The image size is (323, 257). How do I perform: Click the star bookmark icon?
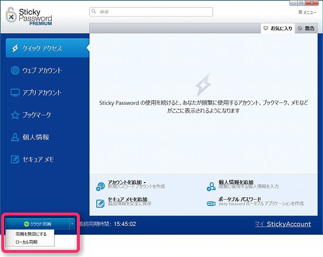pyautogui.click(x=15, y=115)
